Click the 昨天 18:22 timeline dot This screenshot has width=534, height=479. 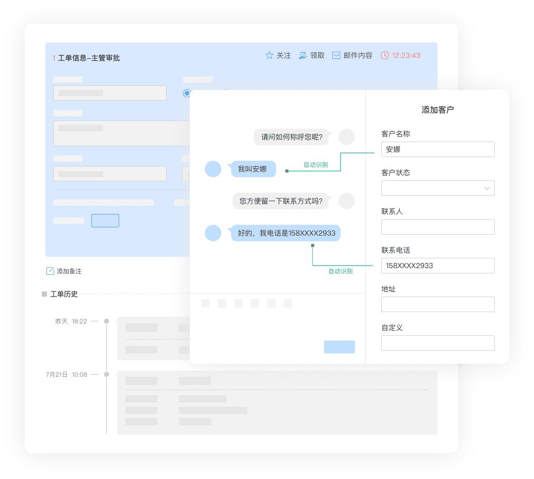107,321
